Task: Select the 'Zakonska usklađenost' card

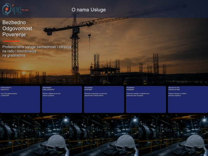Action: click(62, 99)
